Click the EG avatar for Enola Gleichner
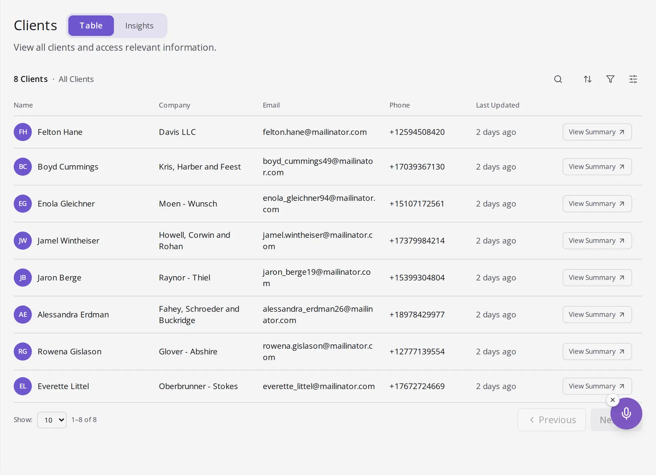 pyautogui.click(x=23, y=204)
